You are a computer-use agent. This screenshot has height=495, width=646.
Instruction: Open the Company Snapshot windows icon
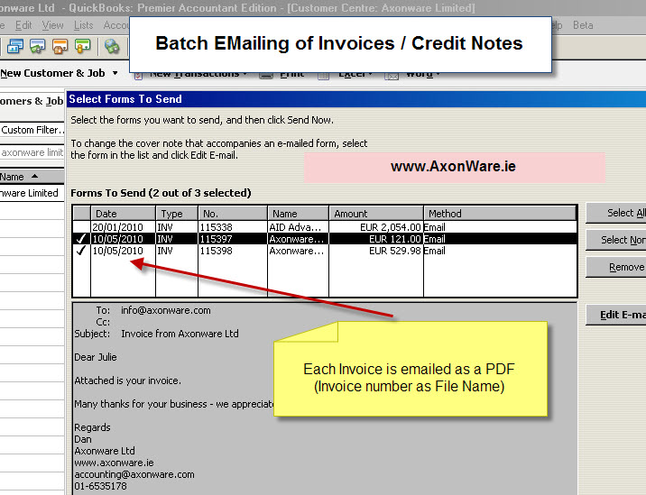[15, 46]
